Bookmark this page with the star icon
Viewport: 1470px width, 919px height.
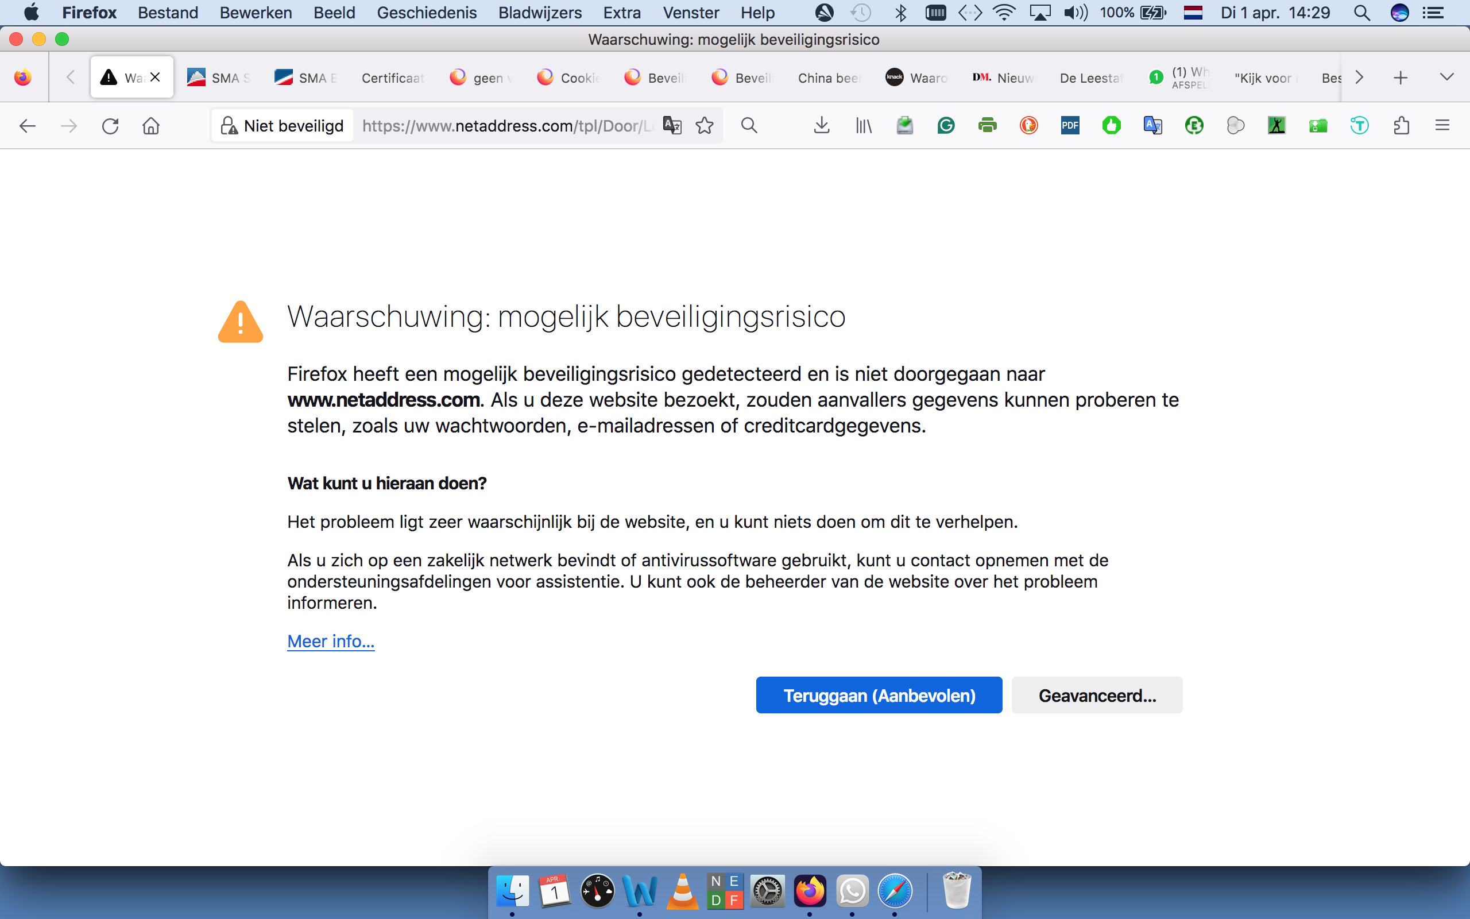click(705, 126)
